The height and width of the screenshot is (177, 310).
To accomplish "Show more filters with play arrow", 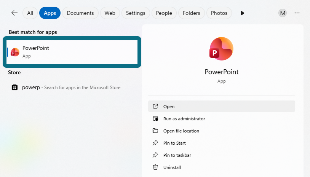I will coord(242,13).
